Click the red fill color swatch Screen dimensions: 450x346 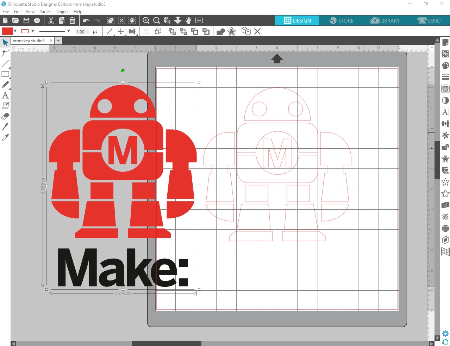[7, 31]
